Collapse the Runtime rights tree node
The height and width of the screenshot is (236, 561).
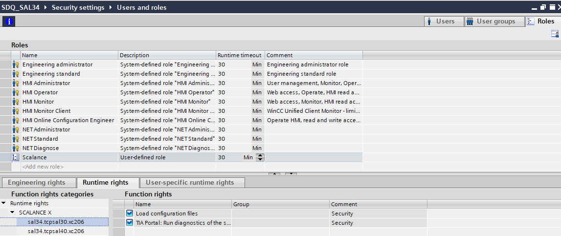click(4, 203)
